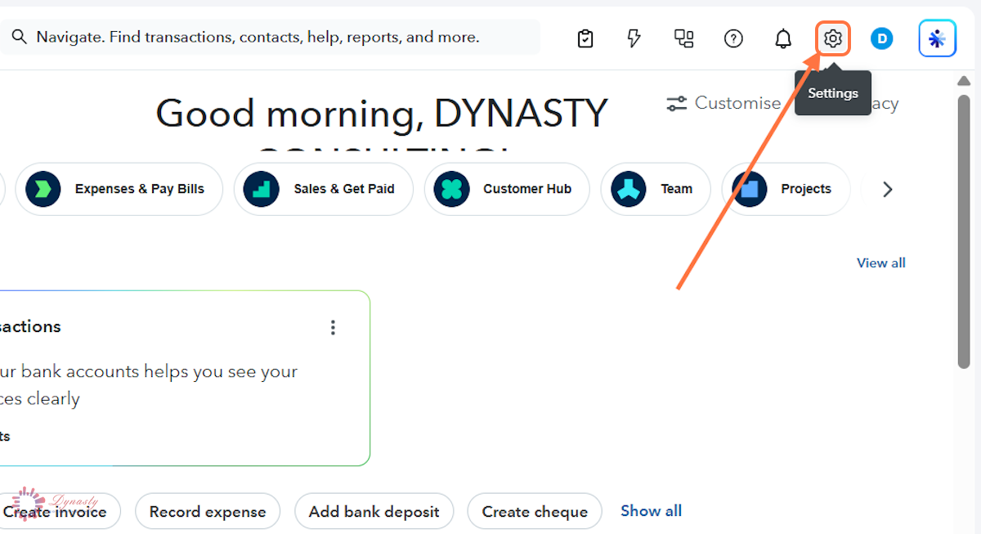Image resolution: width=981 pixels, height=534 pixels.
Task: Click the Add bank deposit button
Action: click(374, 512)
